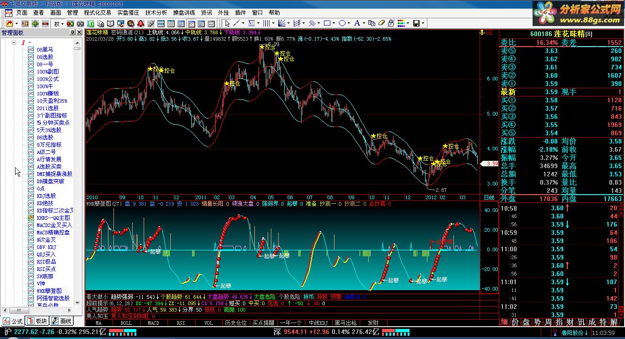This screenshot has width=625, height=339.
Task: Select WHK攀登图 in formula tree
Action: point(49,291)
